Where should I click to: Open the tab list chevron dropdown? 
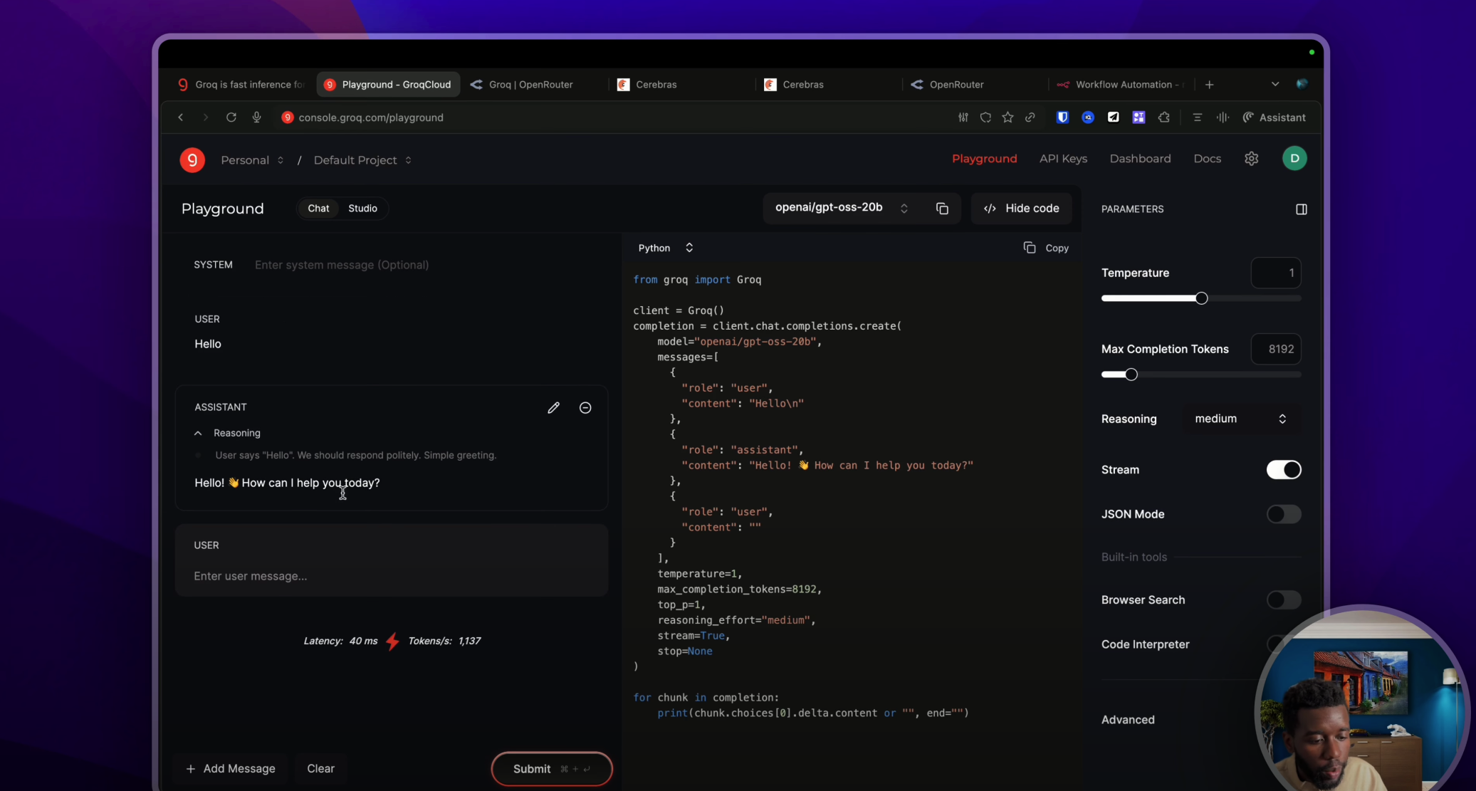[1275, 84]
